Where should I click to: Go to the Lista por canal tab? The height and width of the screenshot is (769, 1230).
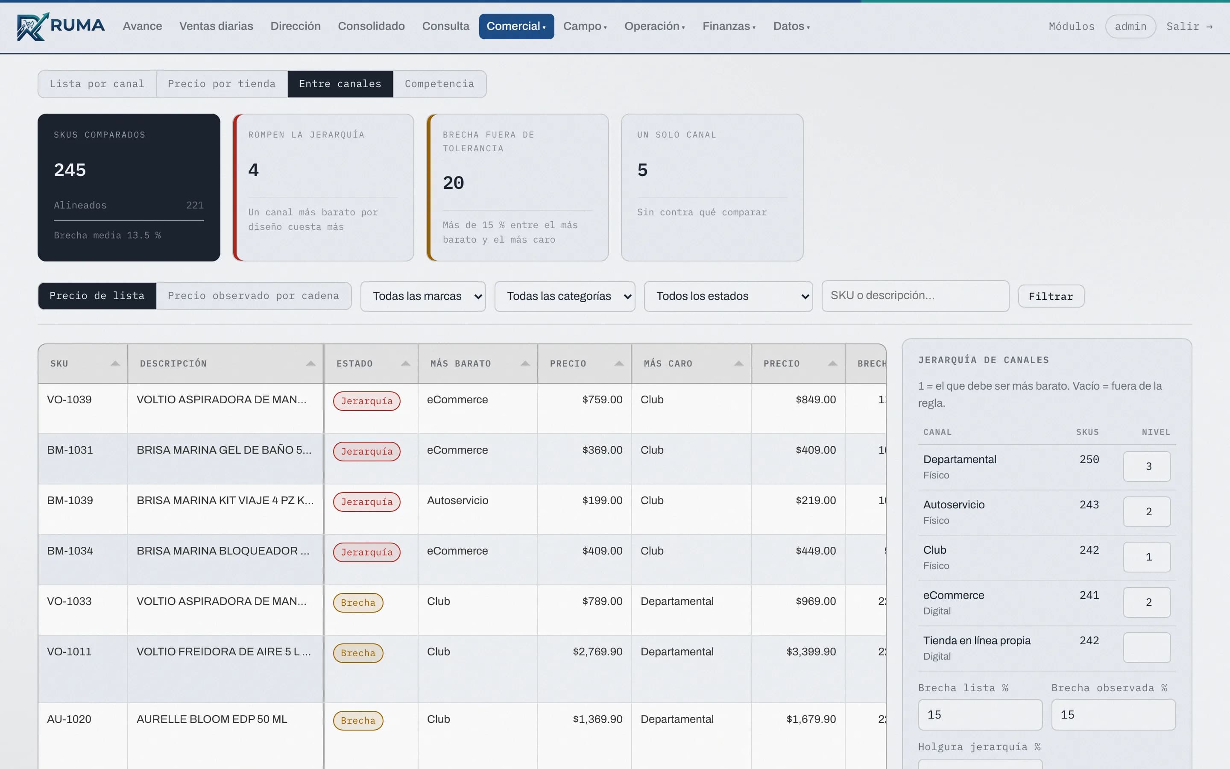click(x=97, y=84)
